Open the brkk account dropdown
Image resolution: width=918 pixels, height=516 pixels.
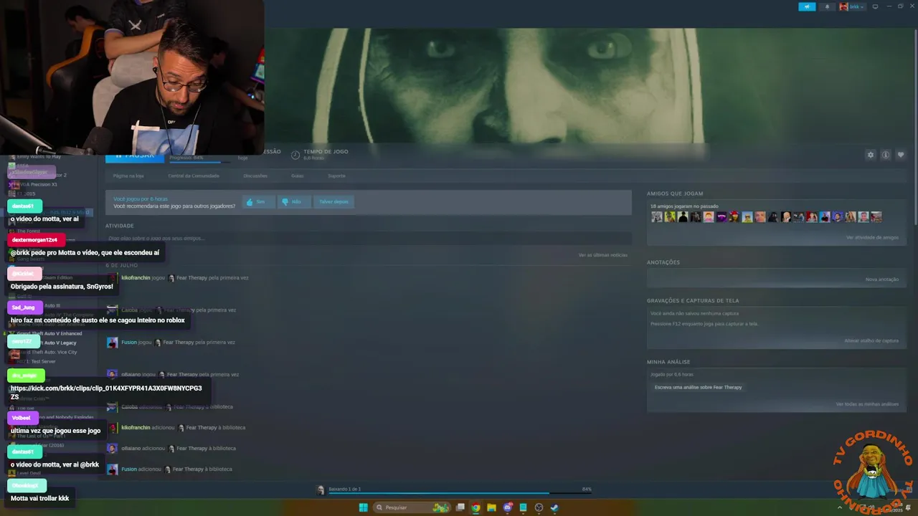pyautogui.click(x=852, y=6)
